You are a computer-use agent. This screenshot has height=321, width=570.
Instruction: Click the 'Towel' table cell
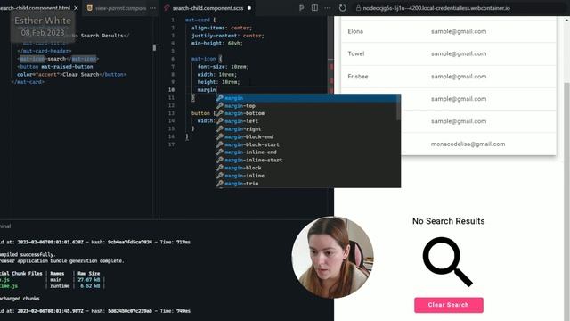pos(356,53)
